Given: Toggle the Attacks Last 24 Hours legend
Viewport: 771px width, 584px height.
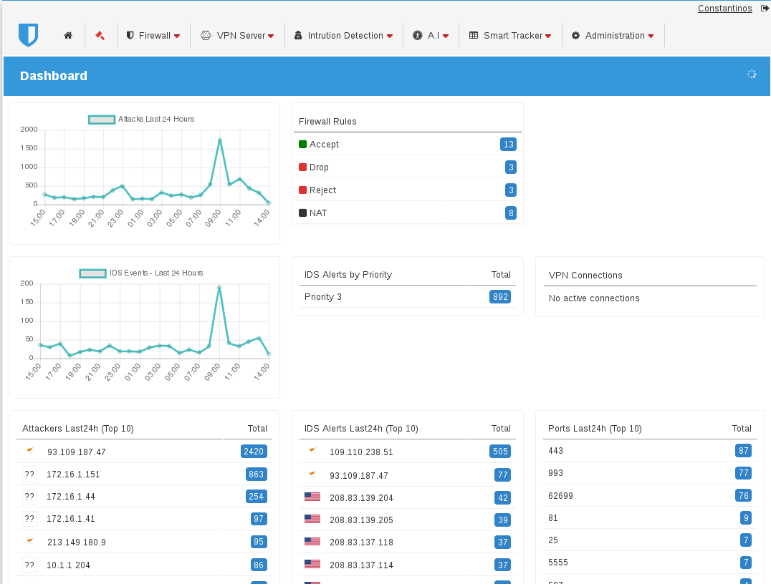Looking at the screenshot, I should coord(141,119).
